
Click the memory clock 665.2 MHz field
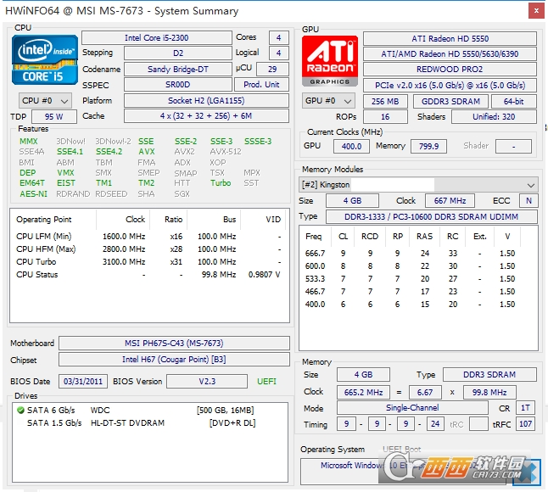[x=363, y=392]
